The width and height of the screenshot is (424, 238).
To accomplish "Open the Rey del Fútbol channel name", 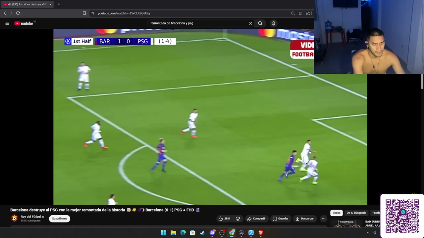I will pos(30,217).
